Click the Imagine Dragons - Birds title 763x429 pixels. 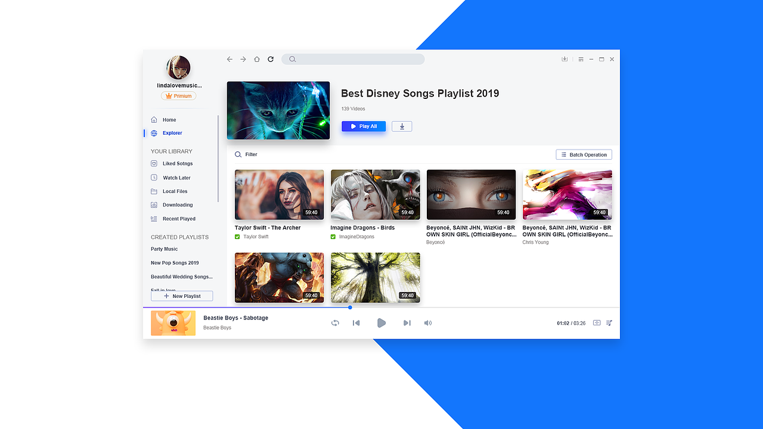coord(362,228)
